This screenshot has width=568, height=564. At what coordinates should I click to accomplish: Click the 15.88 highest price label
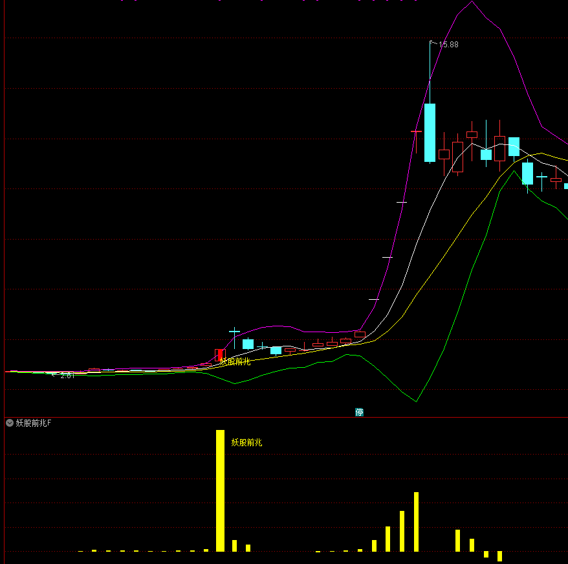[x=448, y=45]
